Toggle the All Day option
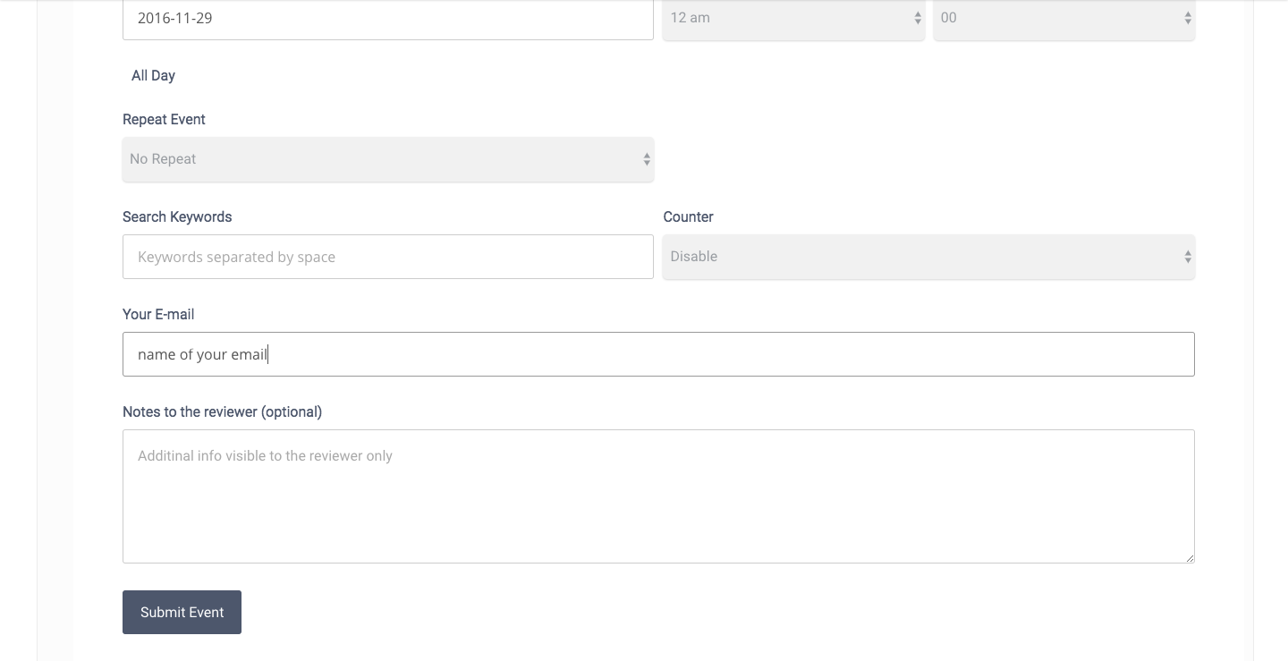This screenshot has width=1288, height=661. coord(153,76)
